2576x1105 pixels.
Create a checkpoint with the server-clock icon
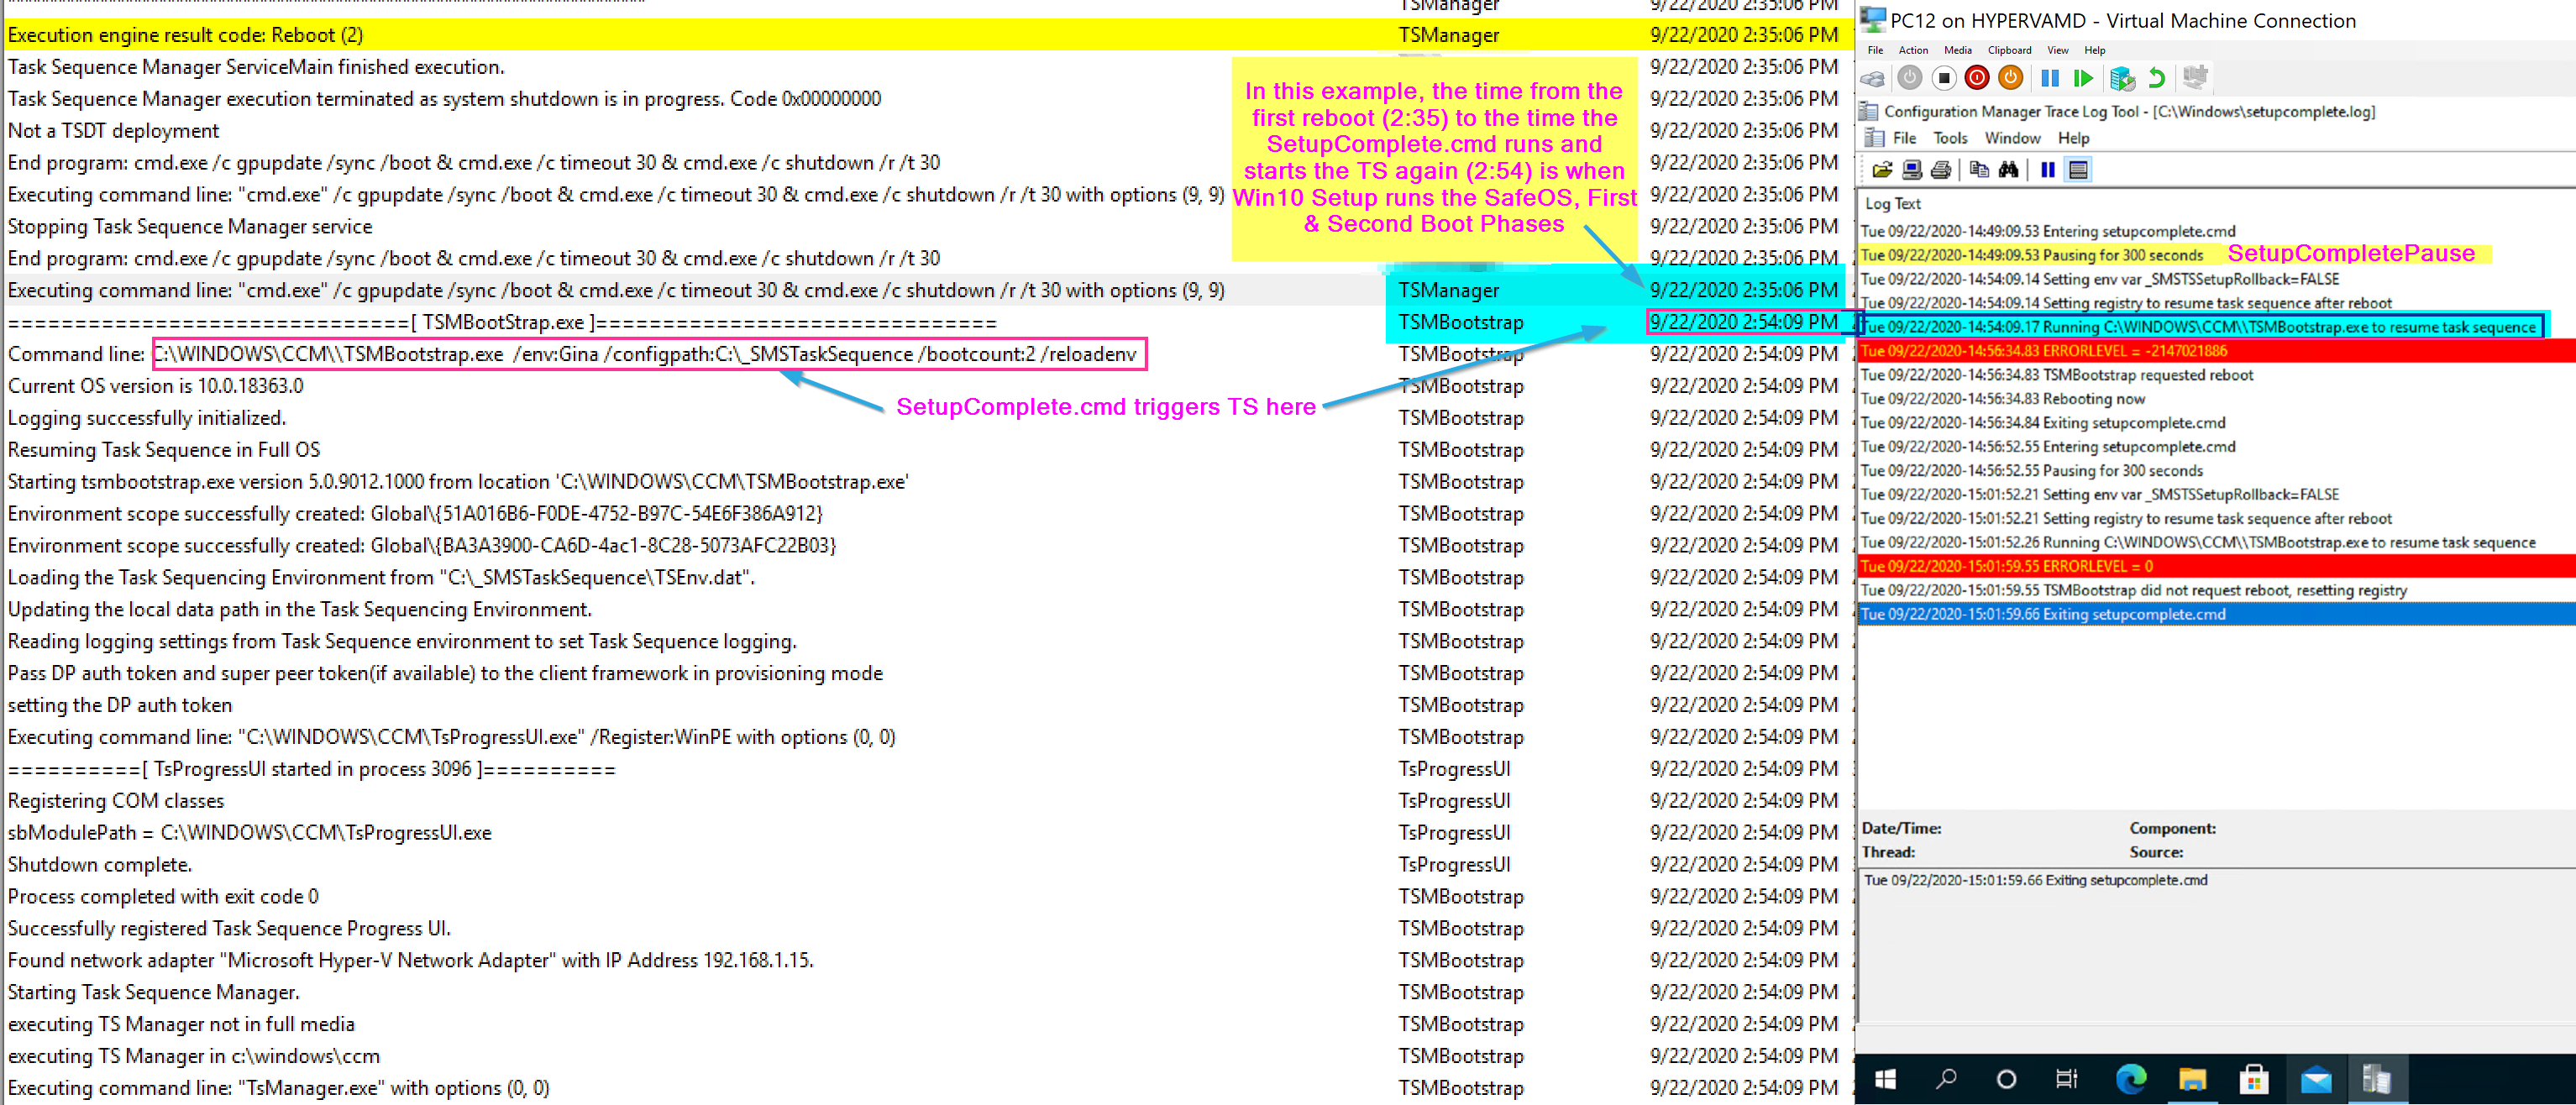2122,78
